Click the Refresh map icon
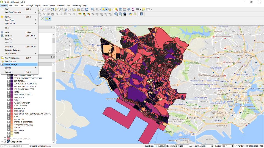264x148 pixels. [87, 9]
